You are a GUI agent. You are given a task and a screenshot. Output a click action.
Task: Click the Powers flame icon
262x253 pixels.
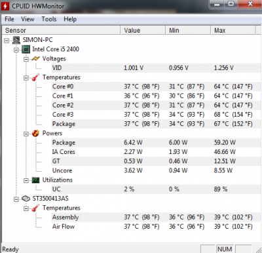(x=35, y=133)
